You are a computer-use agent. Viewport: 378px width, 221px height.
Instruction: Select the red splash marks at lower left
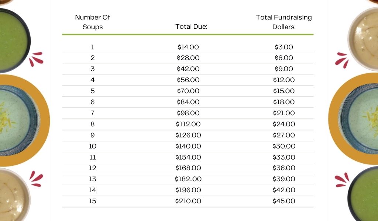pyautogui.click(x=36, y=179)
